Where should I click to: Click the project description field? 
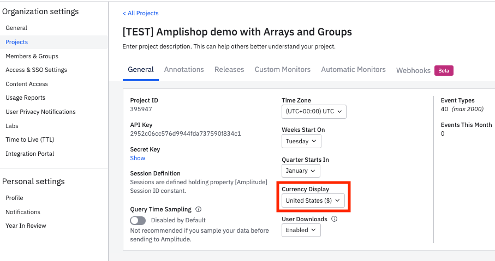(229, 47)
